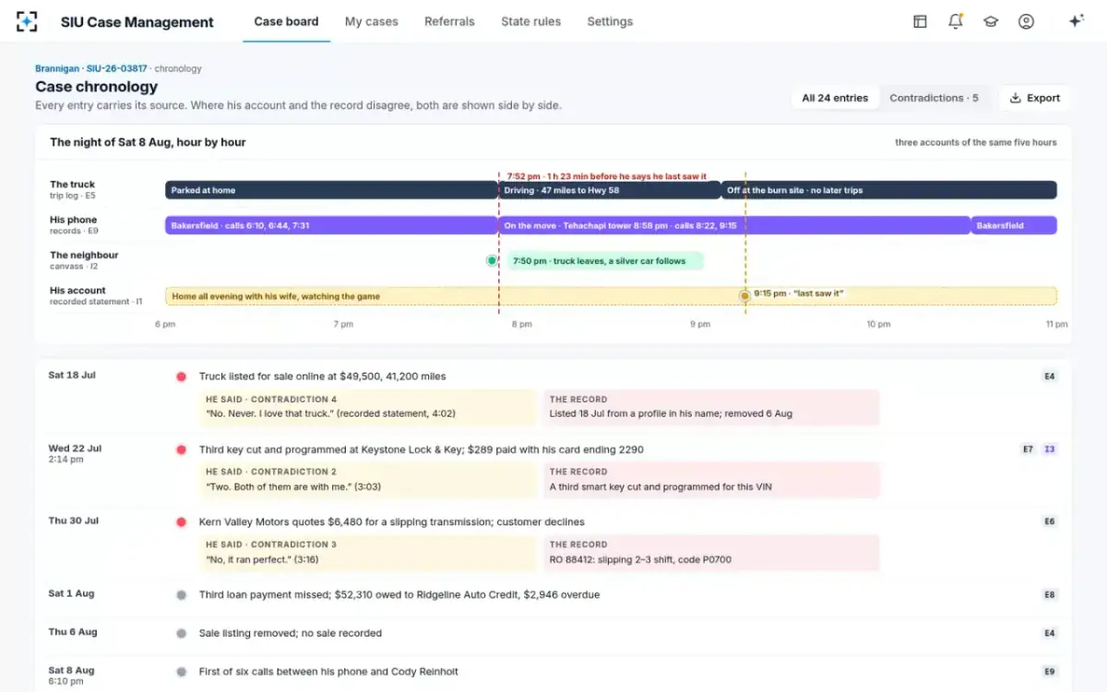
Task: Select the late-night Bakersfield phone segment
Action: click(x=1014, y=225)
